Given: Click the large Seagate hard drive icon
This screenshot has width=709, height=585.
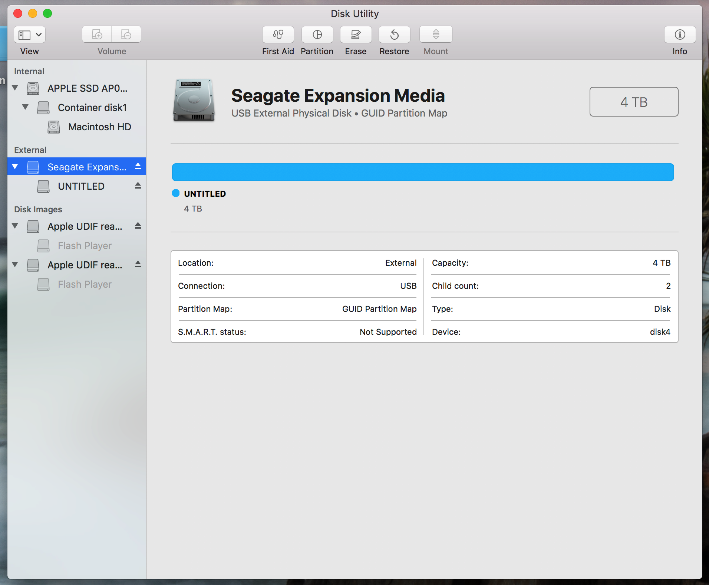Looking at the screenshot, I should tap(194, 100).
